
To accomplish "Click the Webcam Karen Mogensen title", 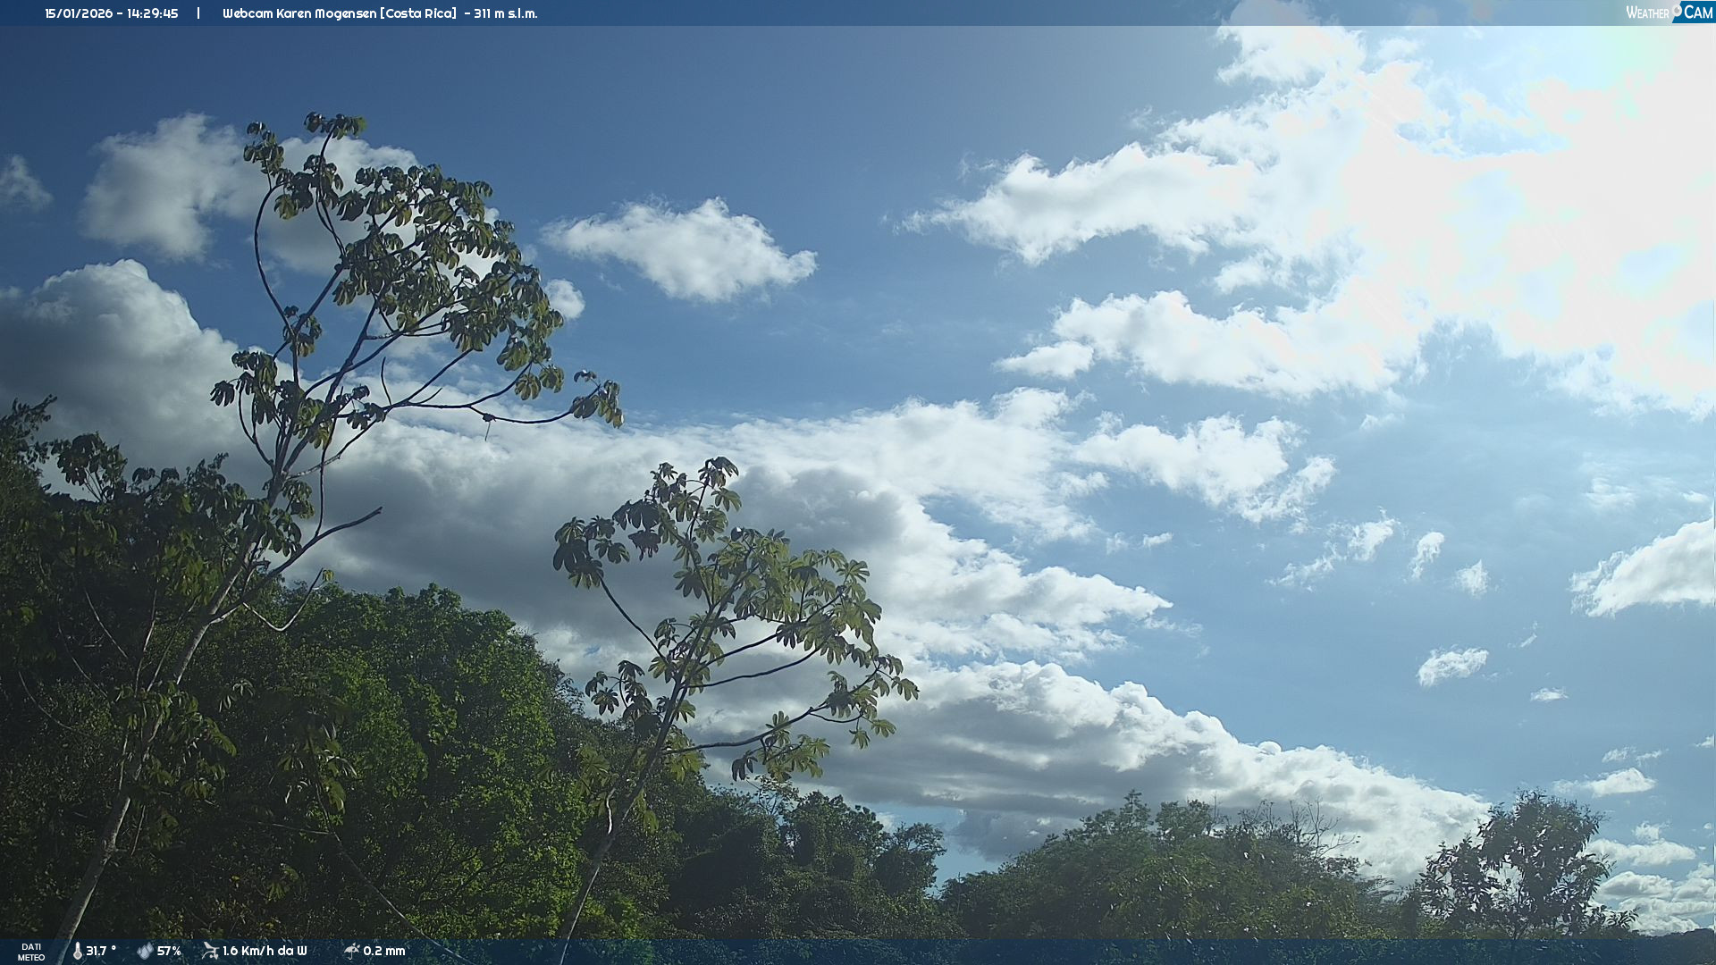I will pos(299,13).
